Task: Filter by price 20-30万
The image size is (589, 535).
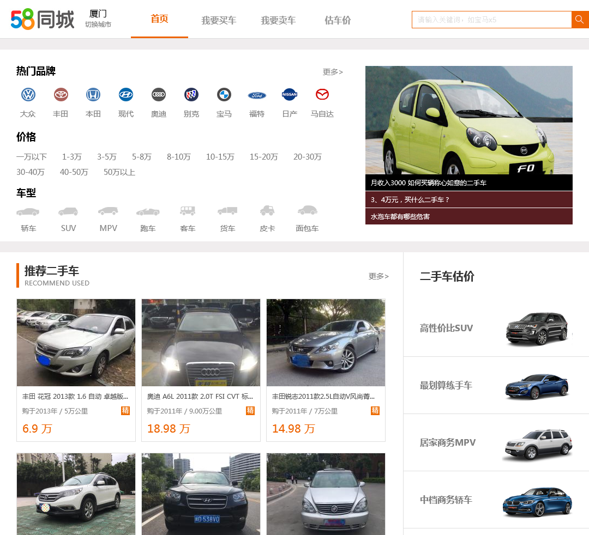Action: tap(307, 157)
